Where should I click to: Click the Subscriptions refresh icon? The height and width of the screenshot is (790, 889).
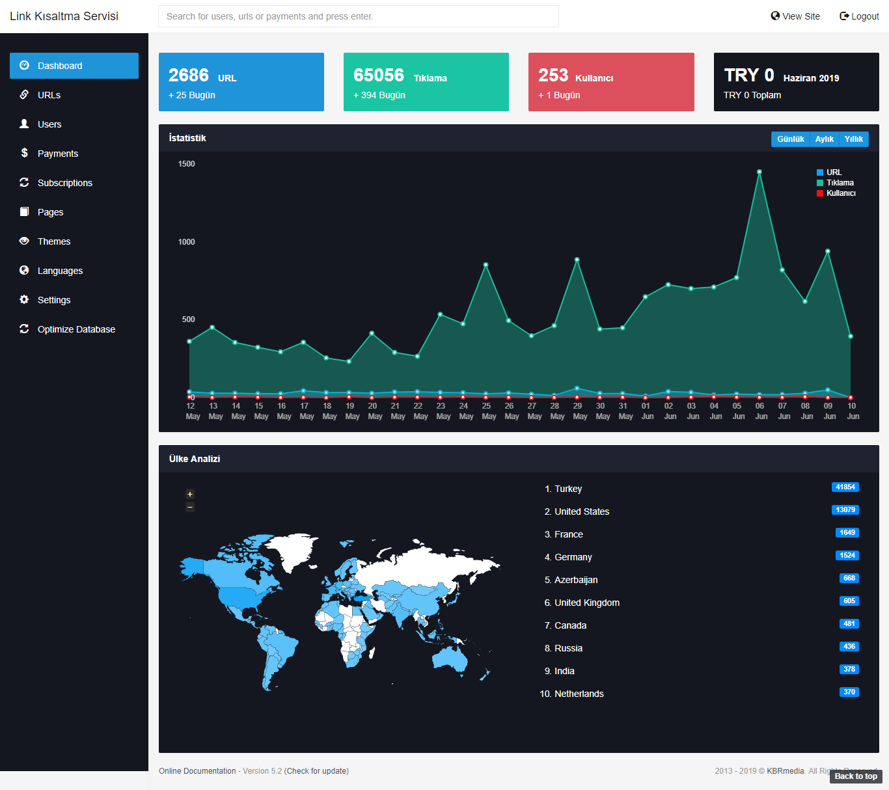tap(24, 182)
